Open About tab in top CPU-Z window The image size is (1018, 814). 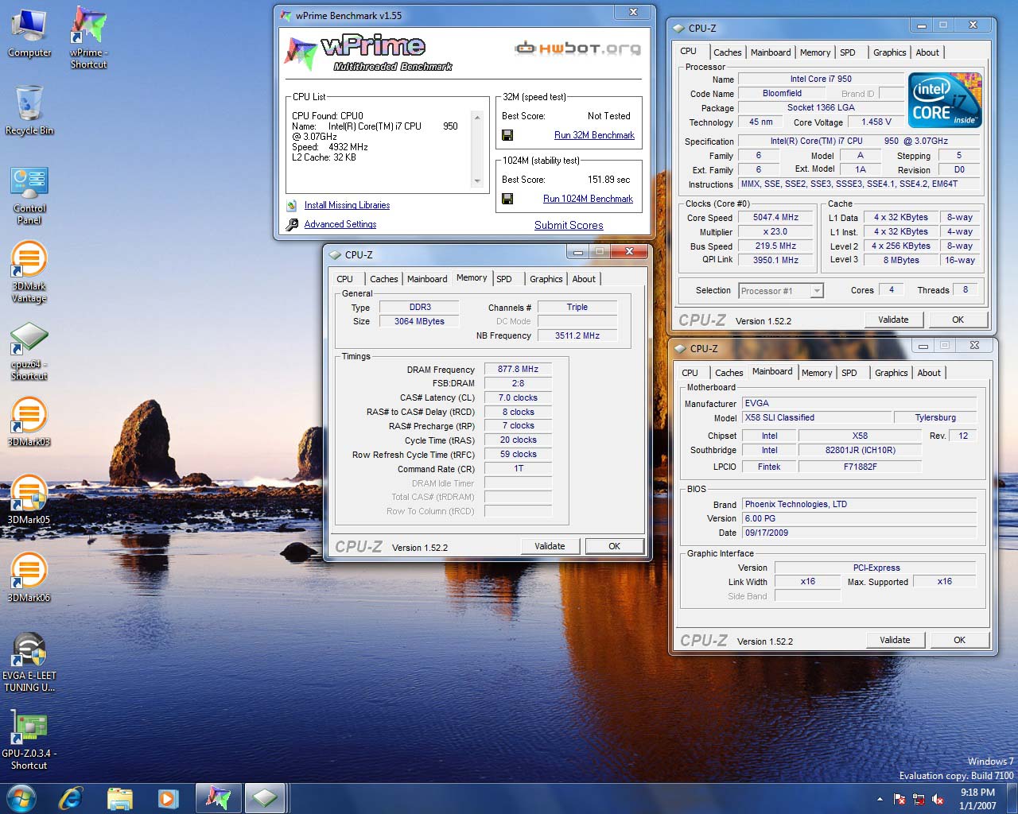927,52
